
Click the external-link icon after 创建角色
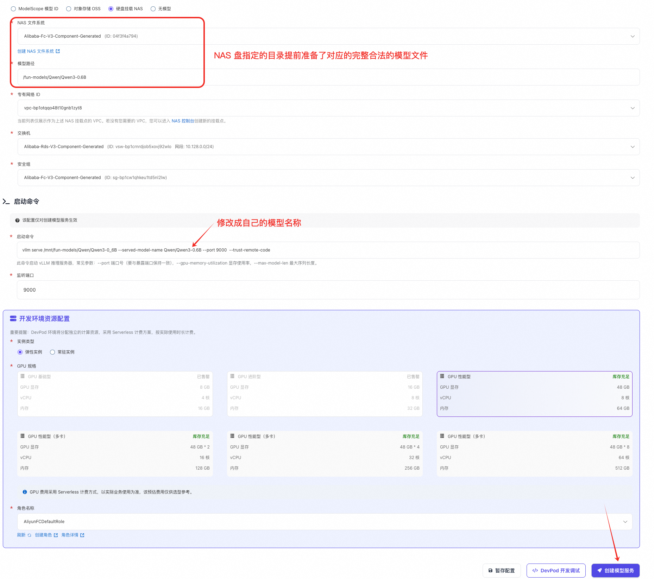(x=56, y=535)
